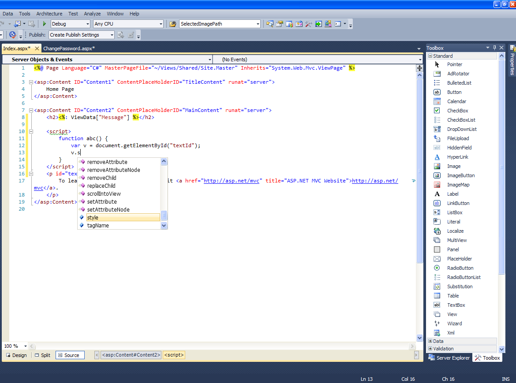This screenshot has width=516, height=383.
Task: Open the http://asp.net/mvc href link
Action: pos(232,181)
